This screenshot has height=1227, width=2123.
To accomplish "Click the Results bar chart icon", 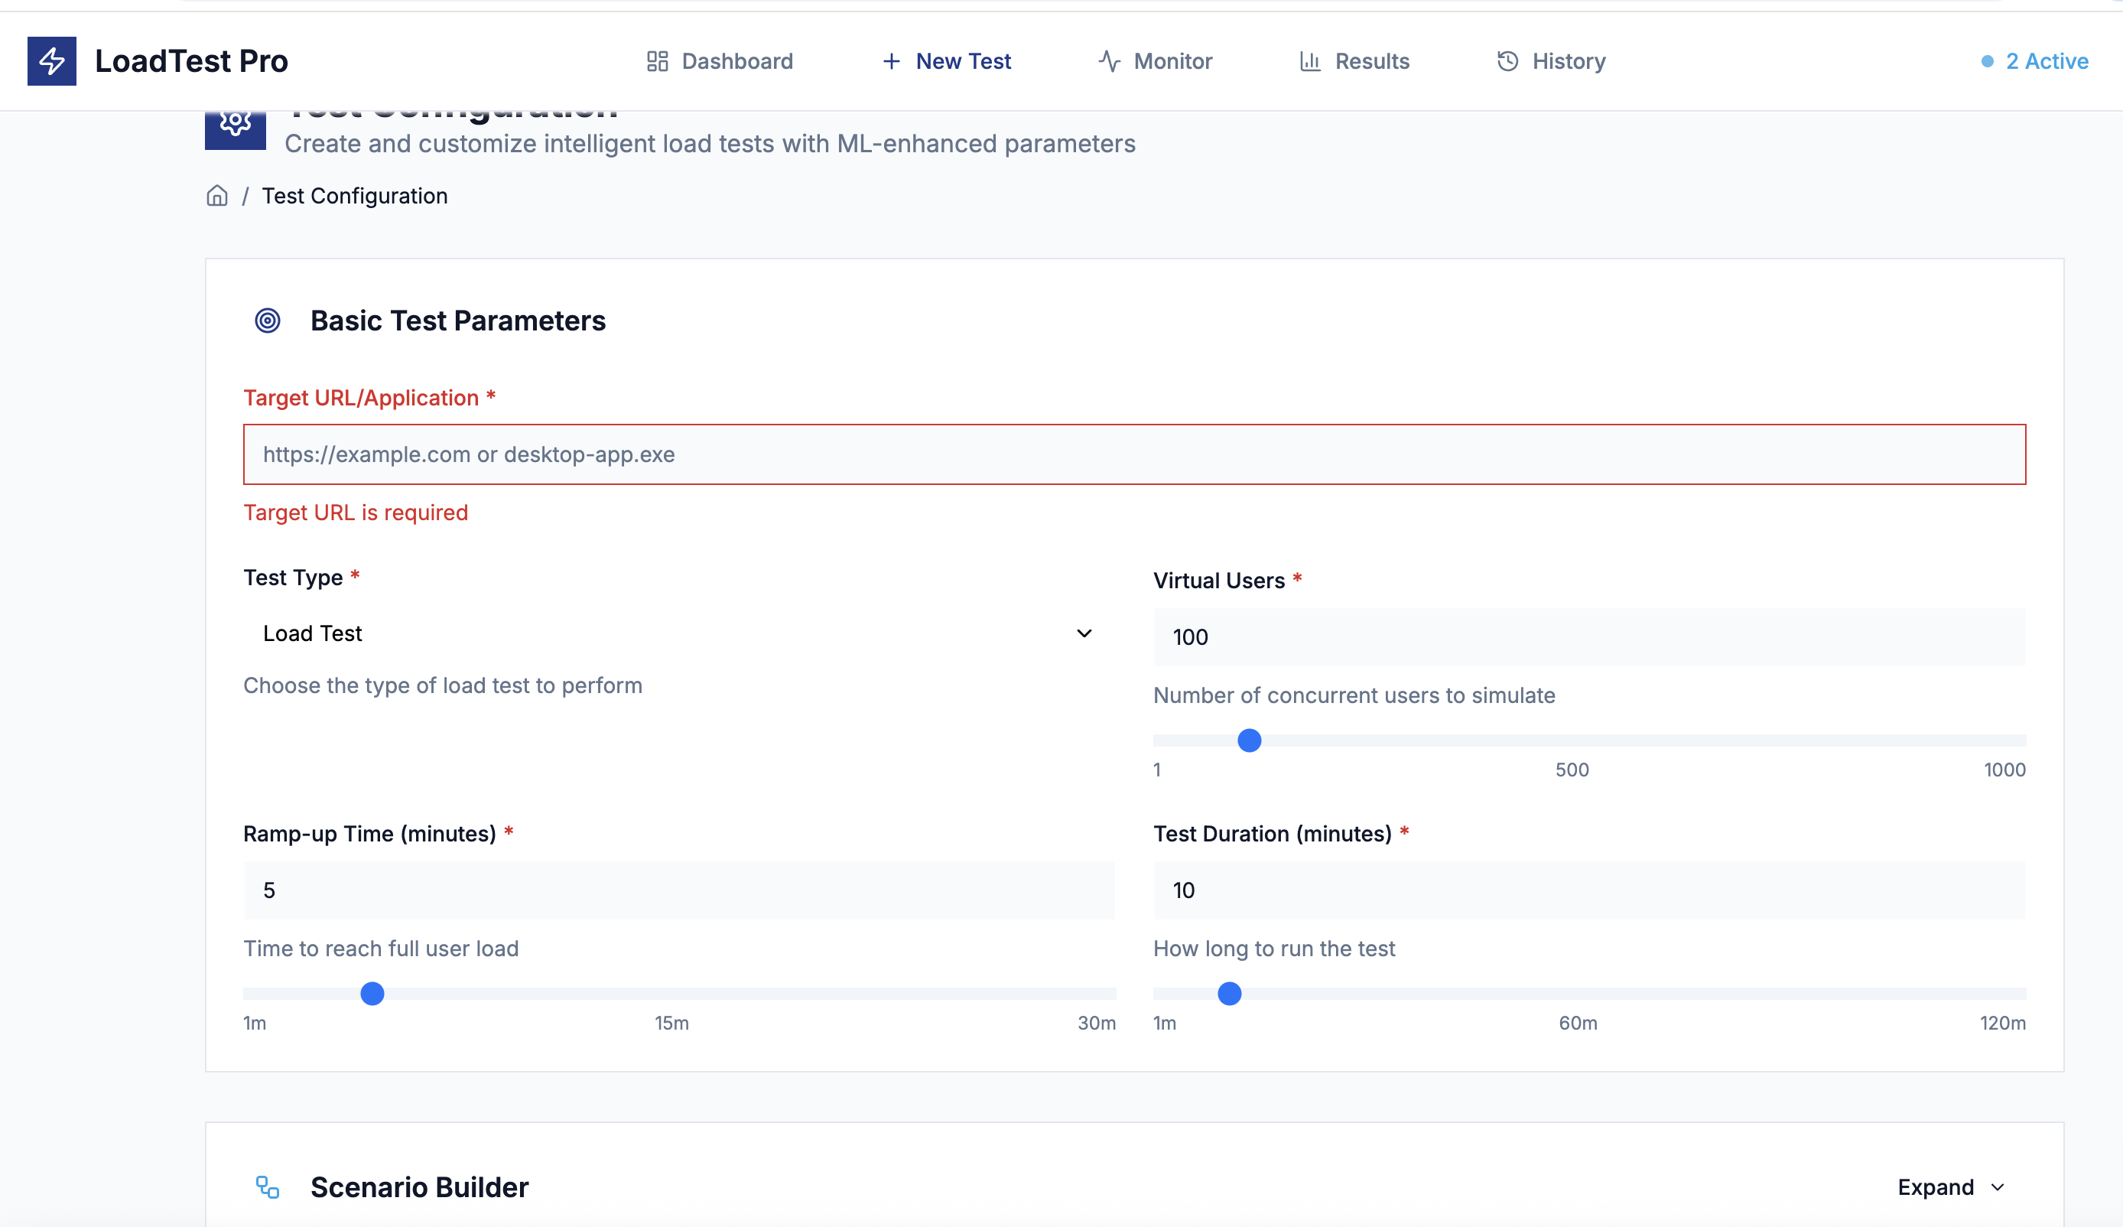I will tap(1310, 60).
